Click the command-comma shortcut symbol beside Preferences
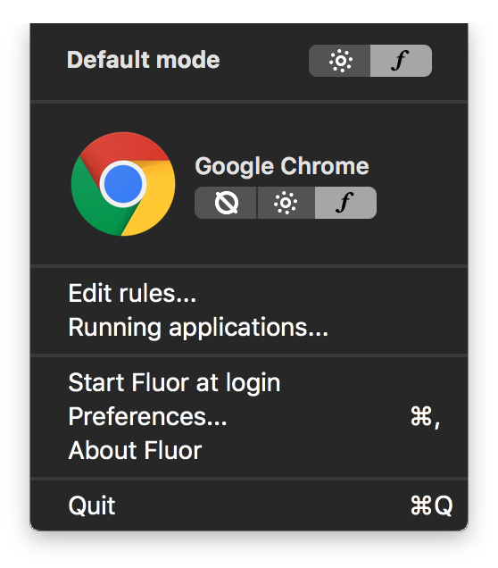 coord(426,416)
